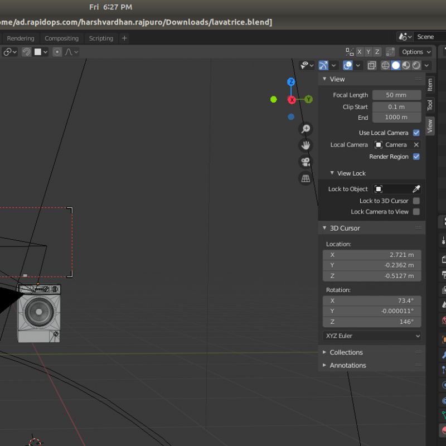
Task: Open shading options dropdown arrow
Action: (x=426, y=66)
